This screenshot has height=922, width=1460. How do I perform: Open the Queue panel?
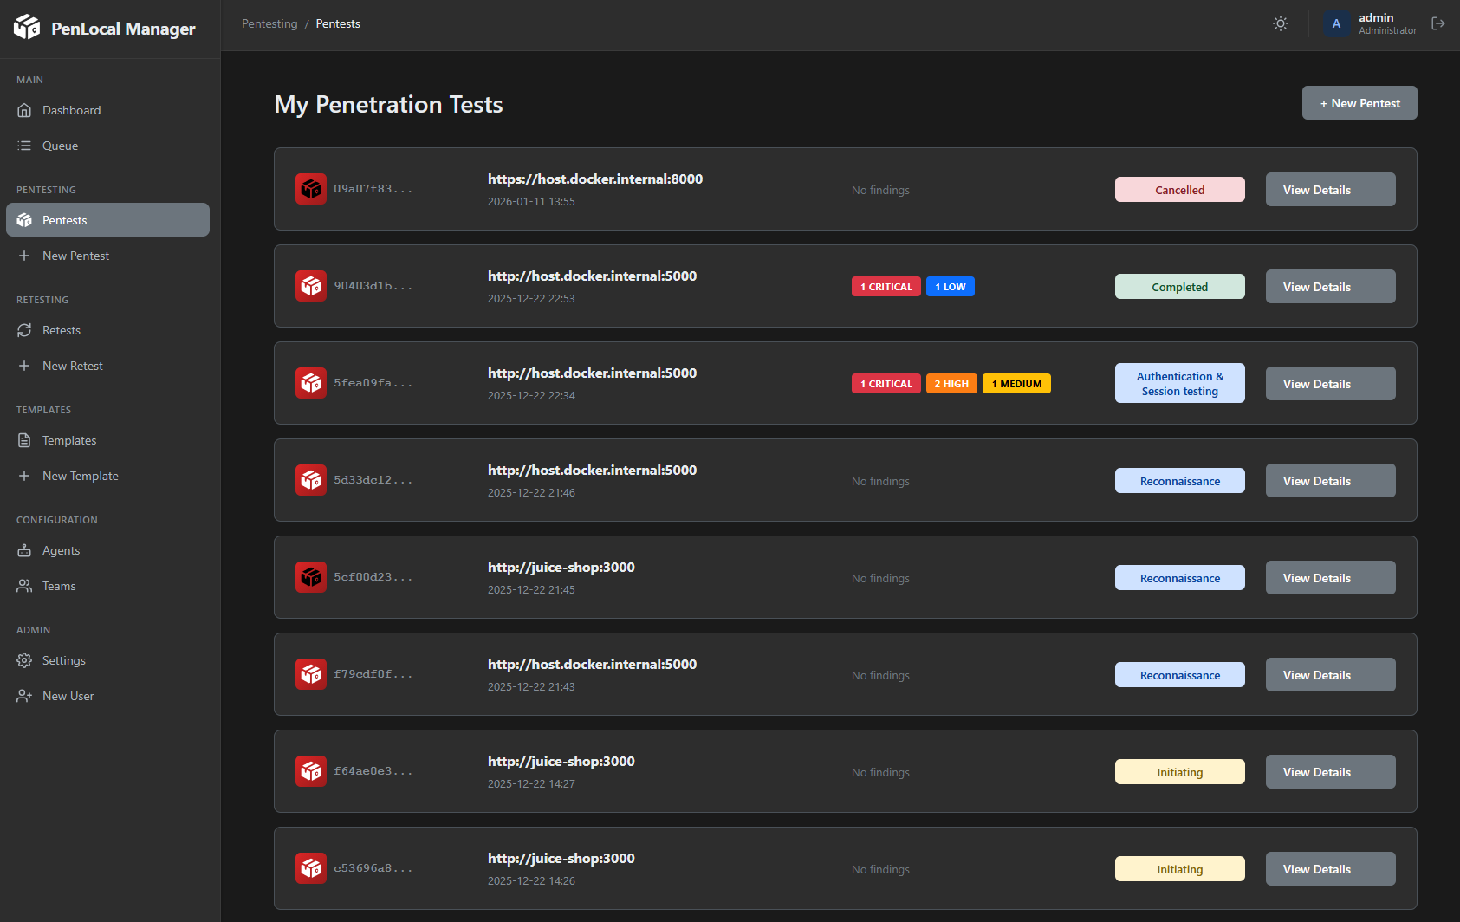click(61, 145)
